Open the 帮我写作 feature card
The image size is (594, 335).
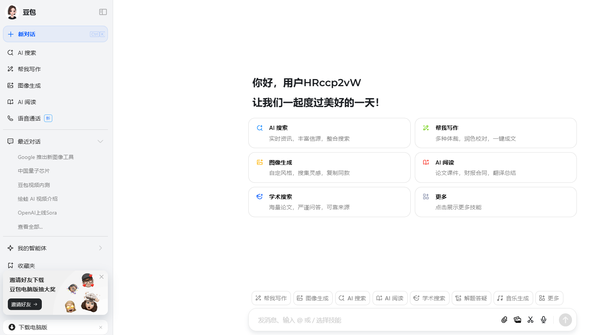click(x=495, y=133)
